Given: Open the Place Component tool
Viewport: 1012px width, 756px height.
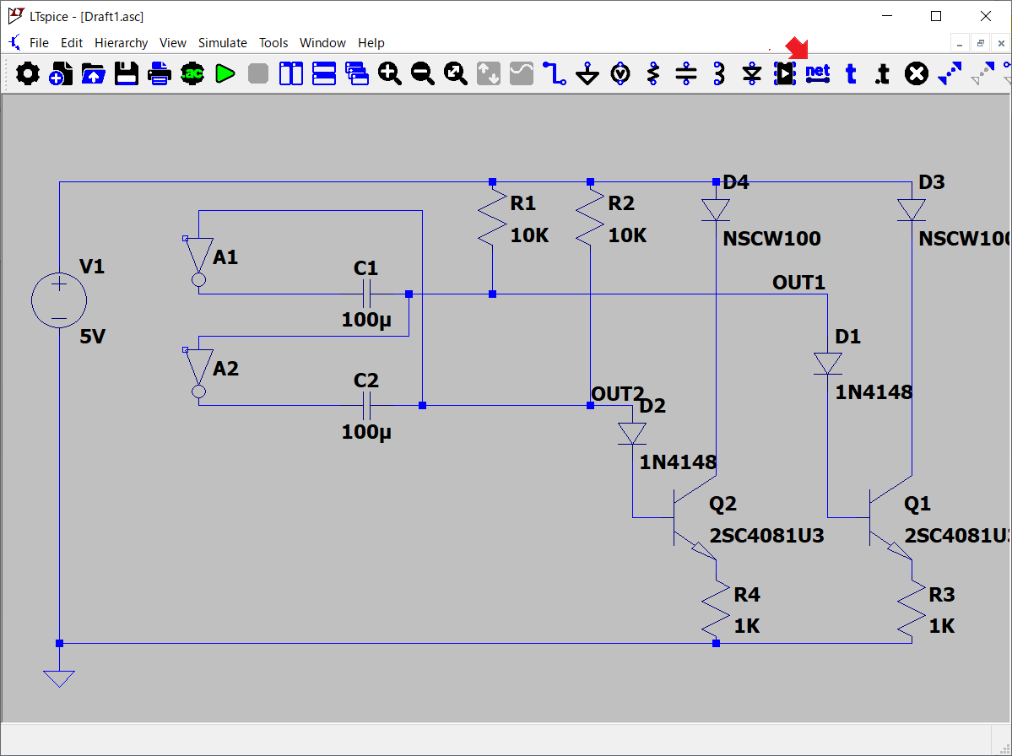Looking at the screenshot, I should (785, 74).
